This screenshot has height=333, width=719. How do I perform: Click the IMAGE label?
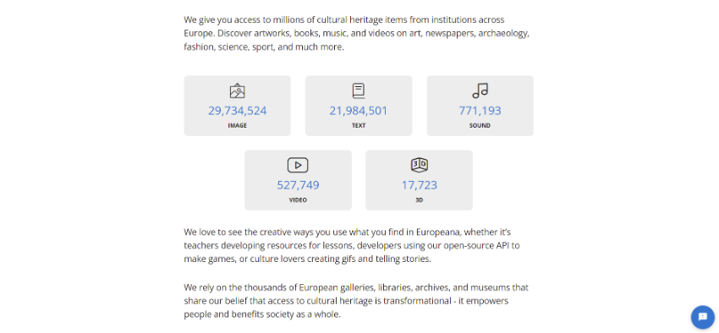click(x=237, y=125)
